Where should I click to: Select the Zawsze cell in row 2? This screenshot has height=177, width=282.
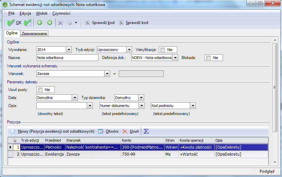point(93,154)
